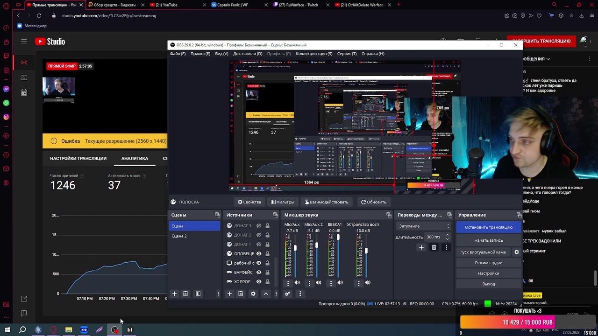This screenshot has height=336, width=598.
Task: Open scene filters icon in Scenes panel
Action: coord(198,294)
